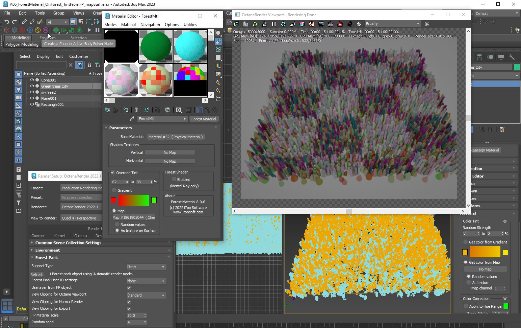Switch to the Camera tab in Render Setup
This screenshot has width=521, height=328.
[x=80, y=236]
